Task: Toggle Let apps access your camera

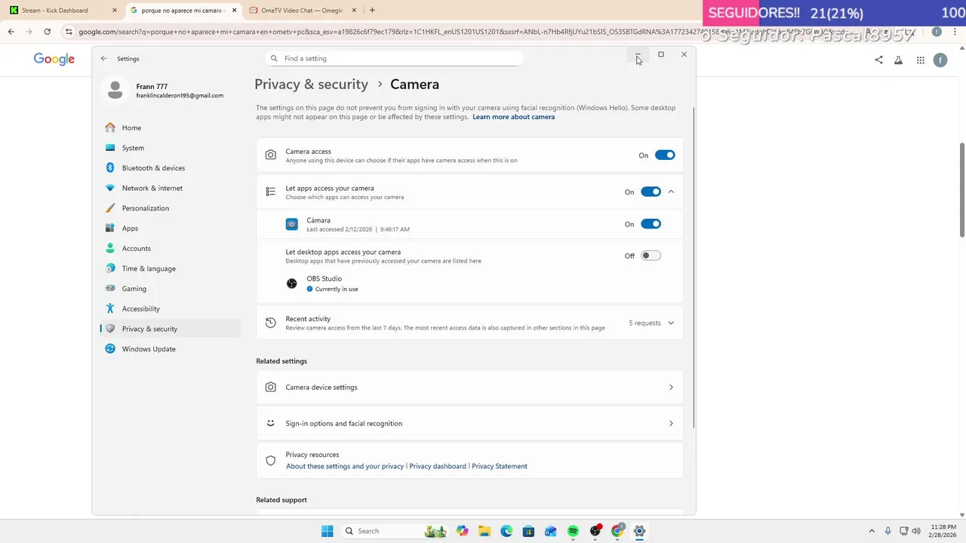Action: pyautogui.click(x=651, y=192)
